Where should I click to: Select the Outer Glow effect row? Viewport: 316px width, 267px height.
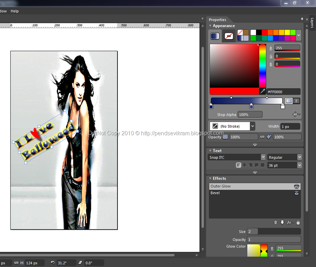pyautogui.click(x=255, y=186)
